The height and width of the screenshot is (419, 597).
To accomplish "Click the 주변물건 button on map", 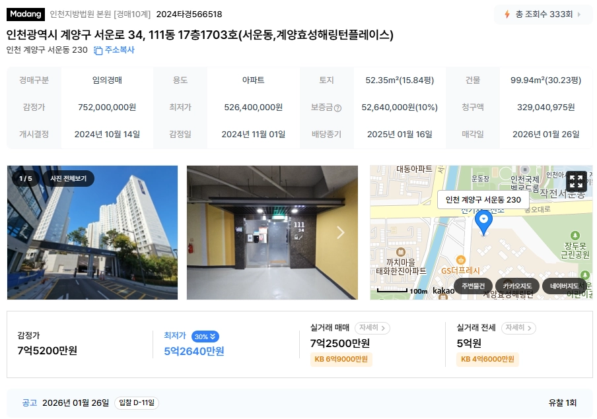I will 474,286.
